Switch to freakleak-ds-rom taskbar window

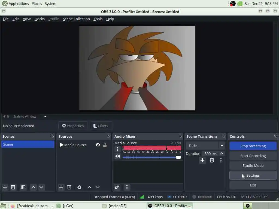pyautogui.click(x=32, y=206)
